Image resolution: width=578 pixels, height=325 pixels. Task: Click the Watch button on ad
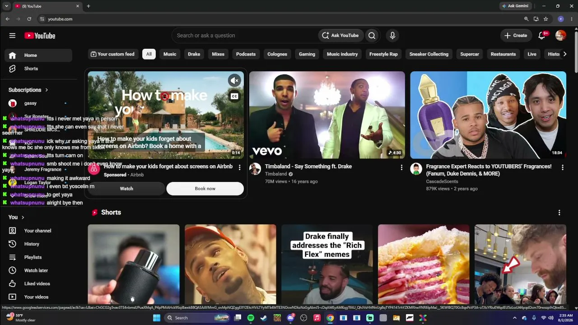click(126, 189)
